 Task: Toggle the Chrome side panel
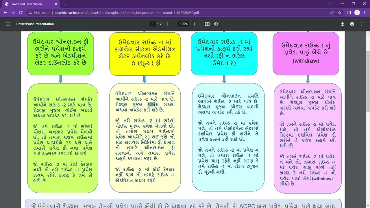[349, 13]
